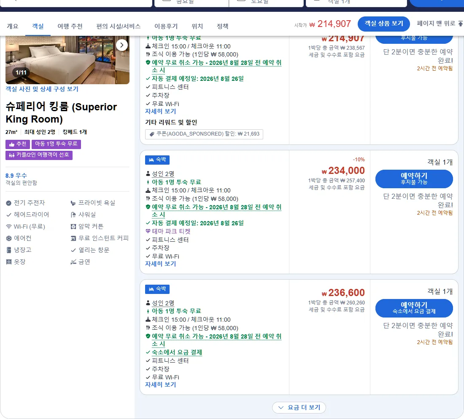This screenshot has width=464, height=419.
Task: Click the ₩214,907 header starting price
Action: click(x=330, y=24)
